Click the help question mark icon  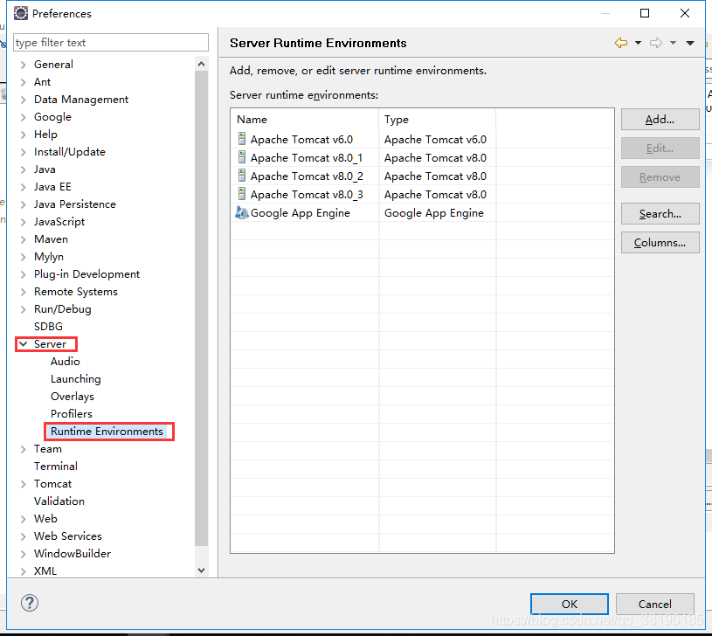tap(30, 603)
